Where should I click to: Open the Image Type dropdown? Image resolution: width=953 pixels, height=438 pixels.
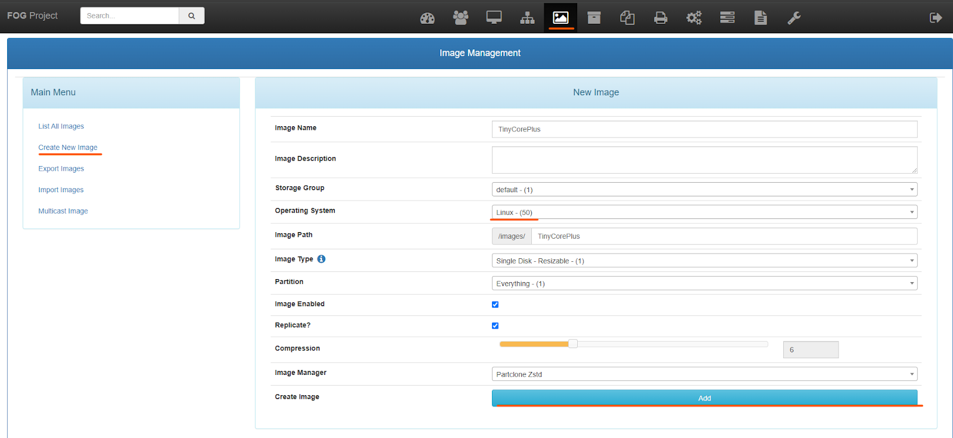(705, 261)
